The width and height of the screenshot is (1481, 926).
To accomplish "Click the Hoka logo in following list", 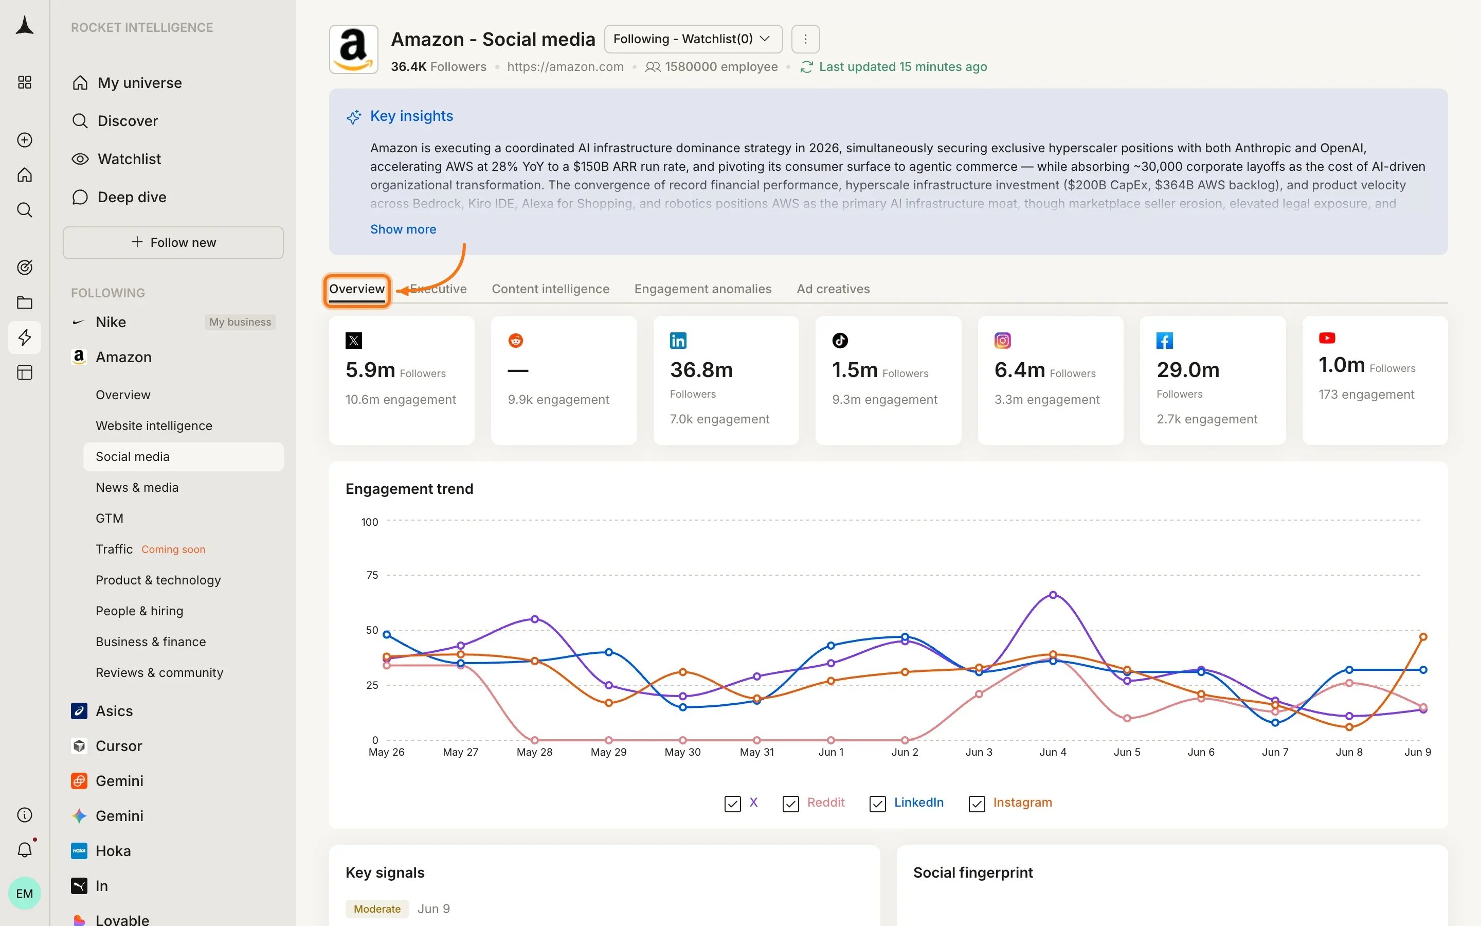I will point(79,851).
